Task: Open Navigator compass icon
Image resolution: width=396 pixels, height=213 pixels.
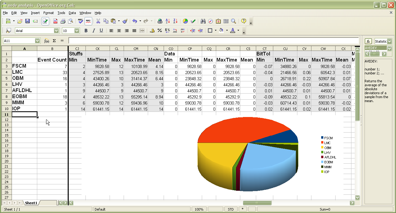Action: click(x=211, y=21)
